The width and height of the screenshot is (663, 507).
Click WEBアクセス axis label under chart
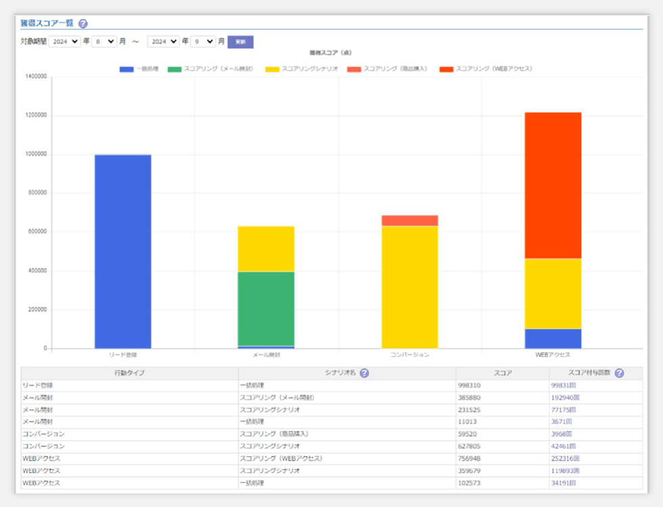pos(553,355)
